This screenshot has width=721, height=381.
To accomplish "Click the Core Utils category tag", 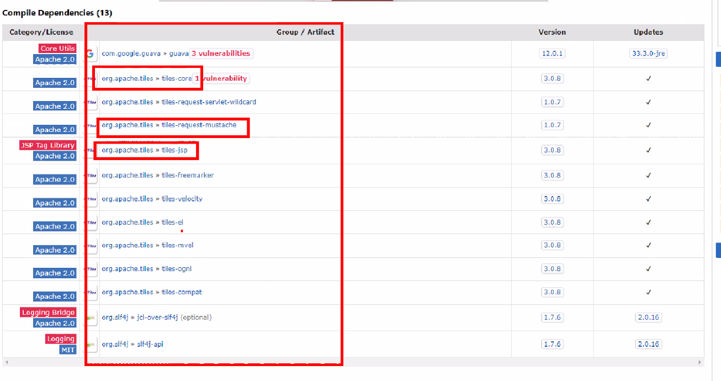I will pos(57,49).
